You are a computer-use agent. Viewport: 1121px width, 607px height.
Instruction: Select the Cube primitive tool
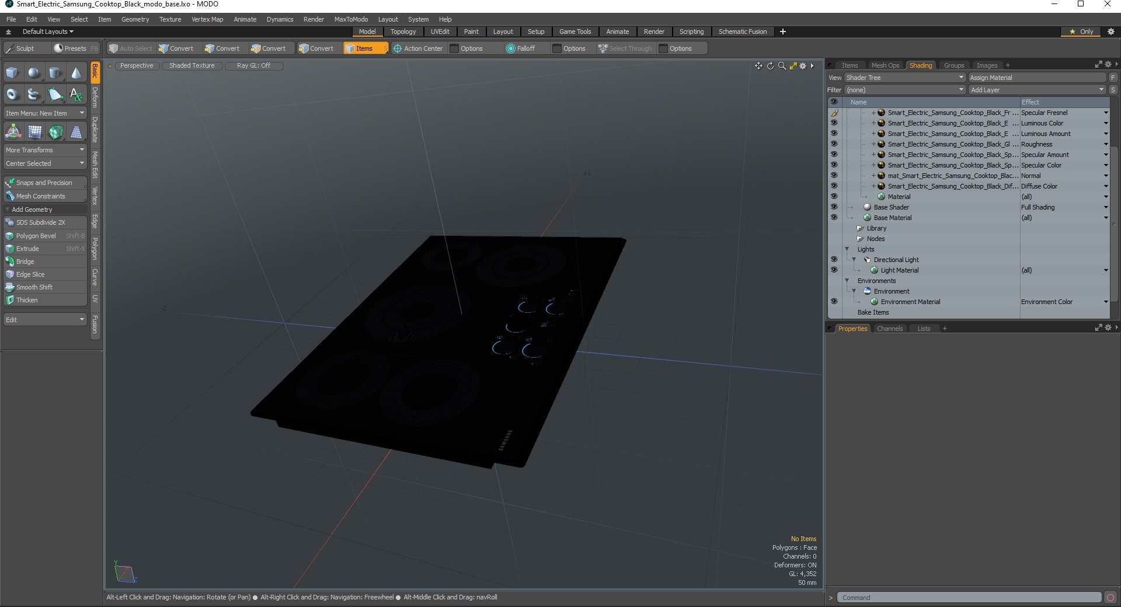pos(12,73)
